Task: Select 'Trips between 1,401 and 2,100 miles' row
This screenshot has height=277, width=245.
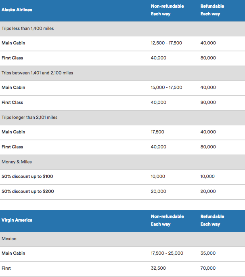Action: pyautogui.click(x=38, y=73)
